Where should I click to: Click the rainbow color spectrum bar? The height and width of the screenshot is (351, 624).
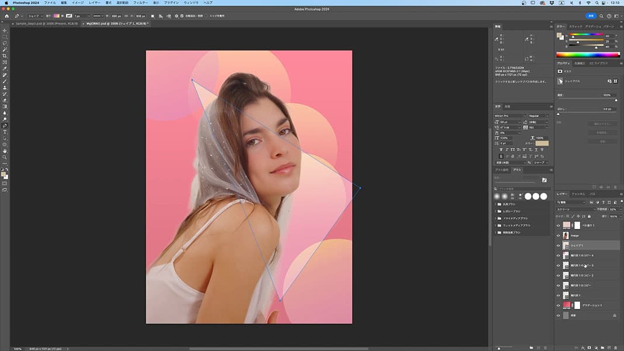[x=587, y=55]
